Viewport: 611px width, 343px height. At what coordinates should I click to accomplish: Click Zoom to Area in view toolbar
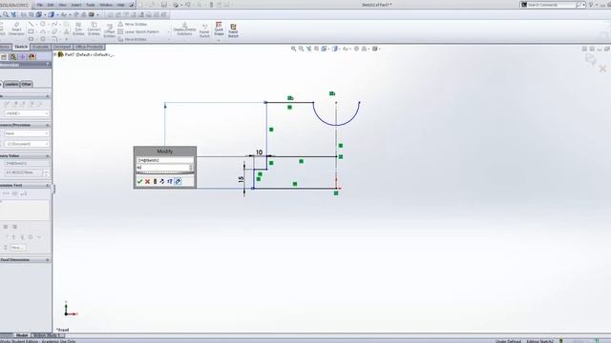pyautogui.click(x=302, y=49)
